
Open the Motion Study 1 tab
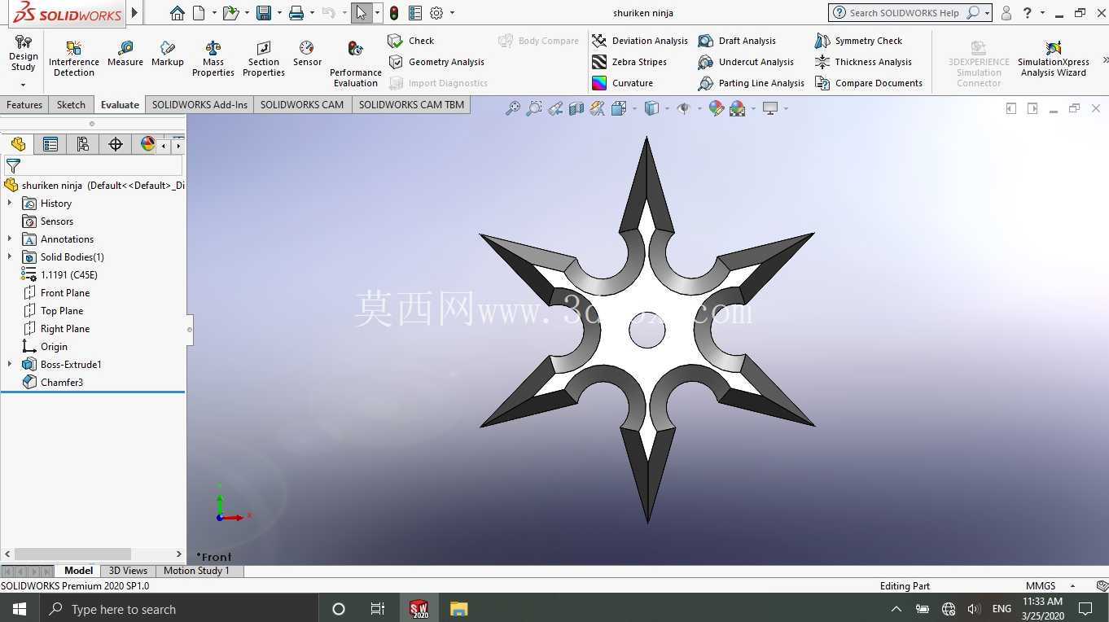click(196, 571)
